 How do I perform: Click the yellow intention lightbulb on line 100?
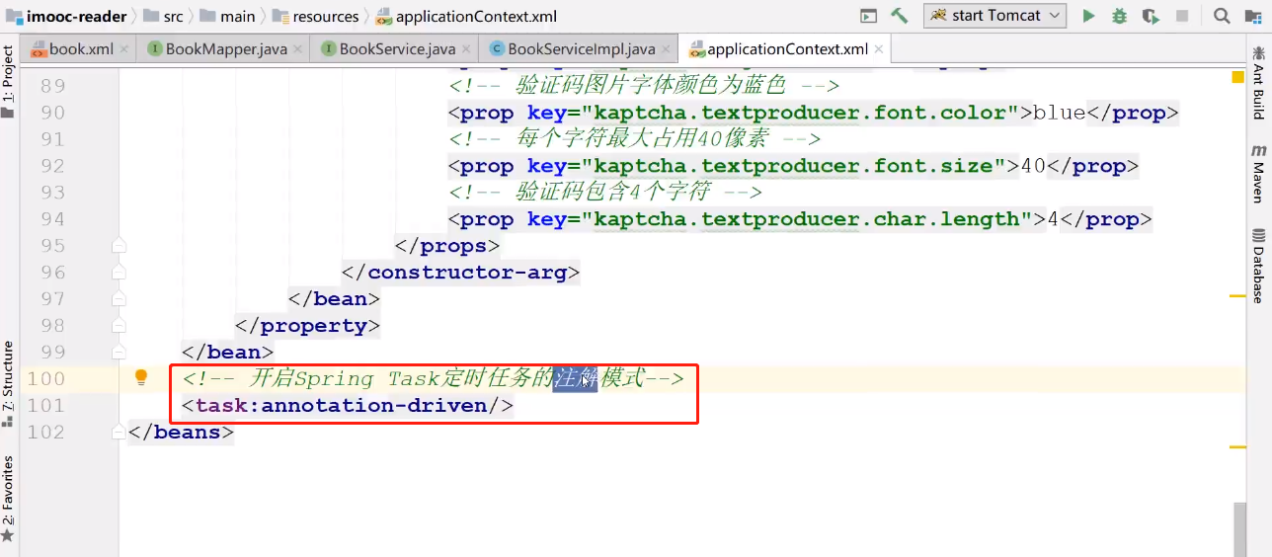pos(141,377)
